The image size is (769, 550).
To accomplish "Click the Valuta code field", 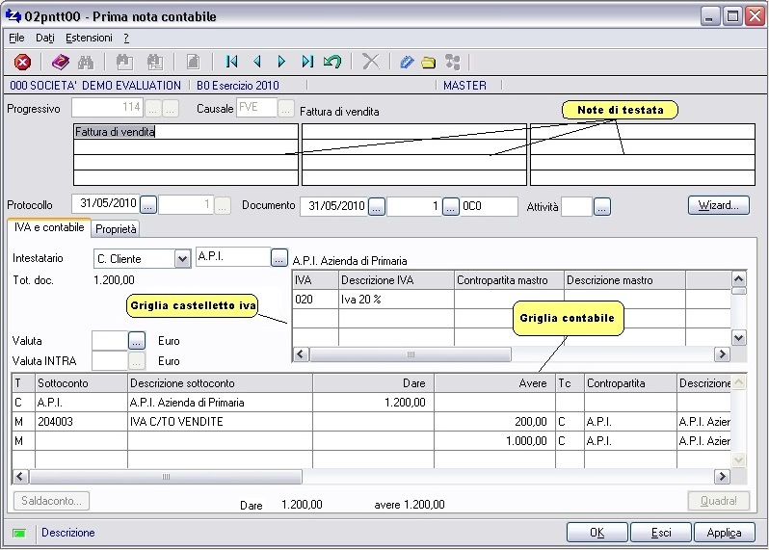I will pyautogui.click(x=110, y=340).
